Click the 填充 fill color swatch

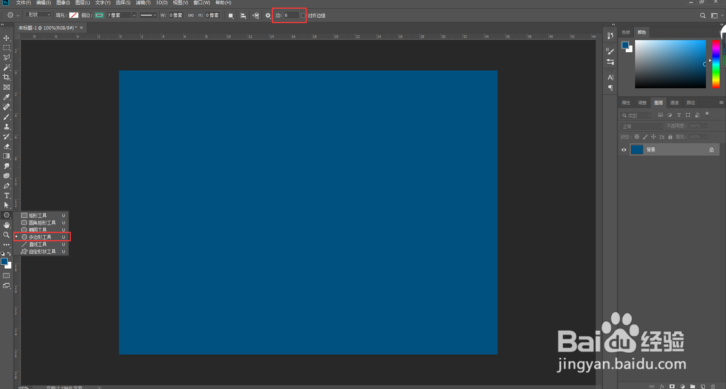(74, 15)
